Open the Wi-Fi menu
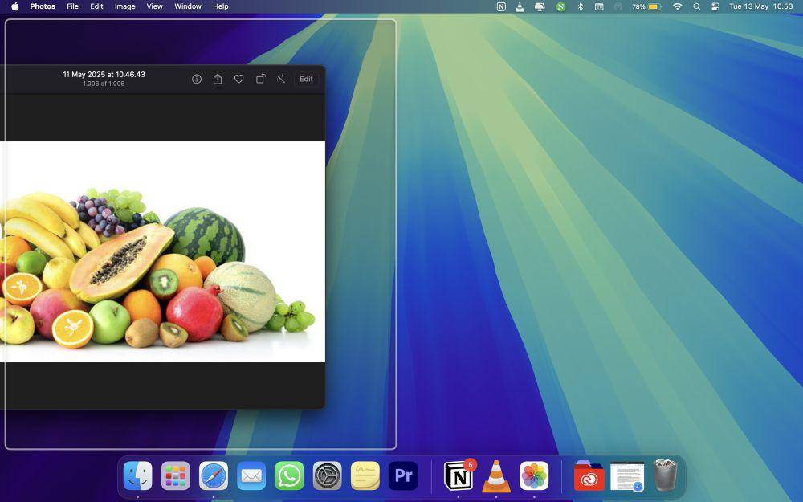This screenshot has width=803, height=502. [x=677, y=6]
